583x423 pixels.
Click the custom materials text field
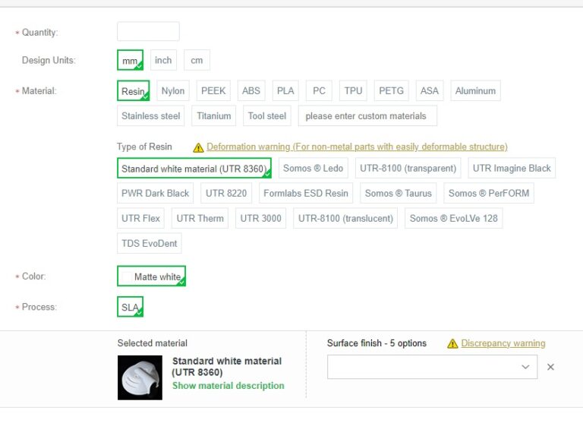click(367, 116)
